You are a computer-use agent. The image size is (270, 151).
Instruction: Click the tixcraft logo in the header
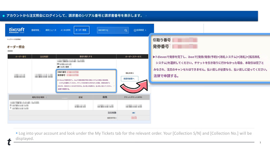pos(17,30)
